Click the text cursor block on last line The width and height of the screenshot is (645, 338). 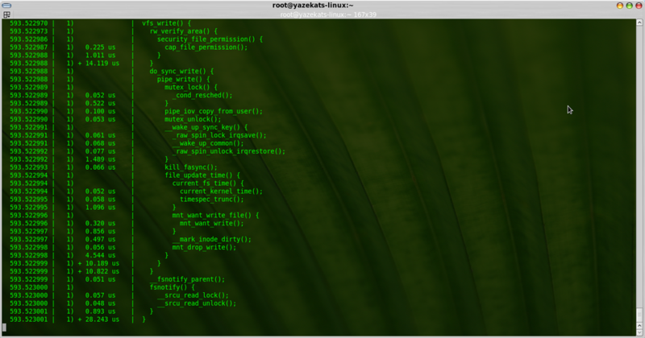coord(4,328)
